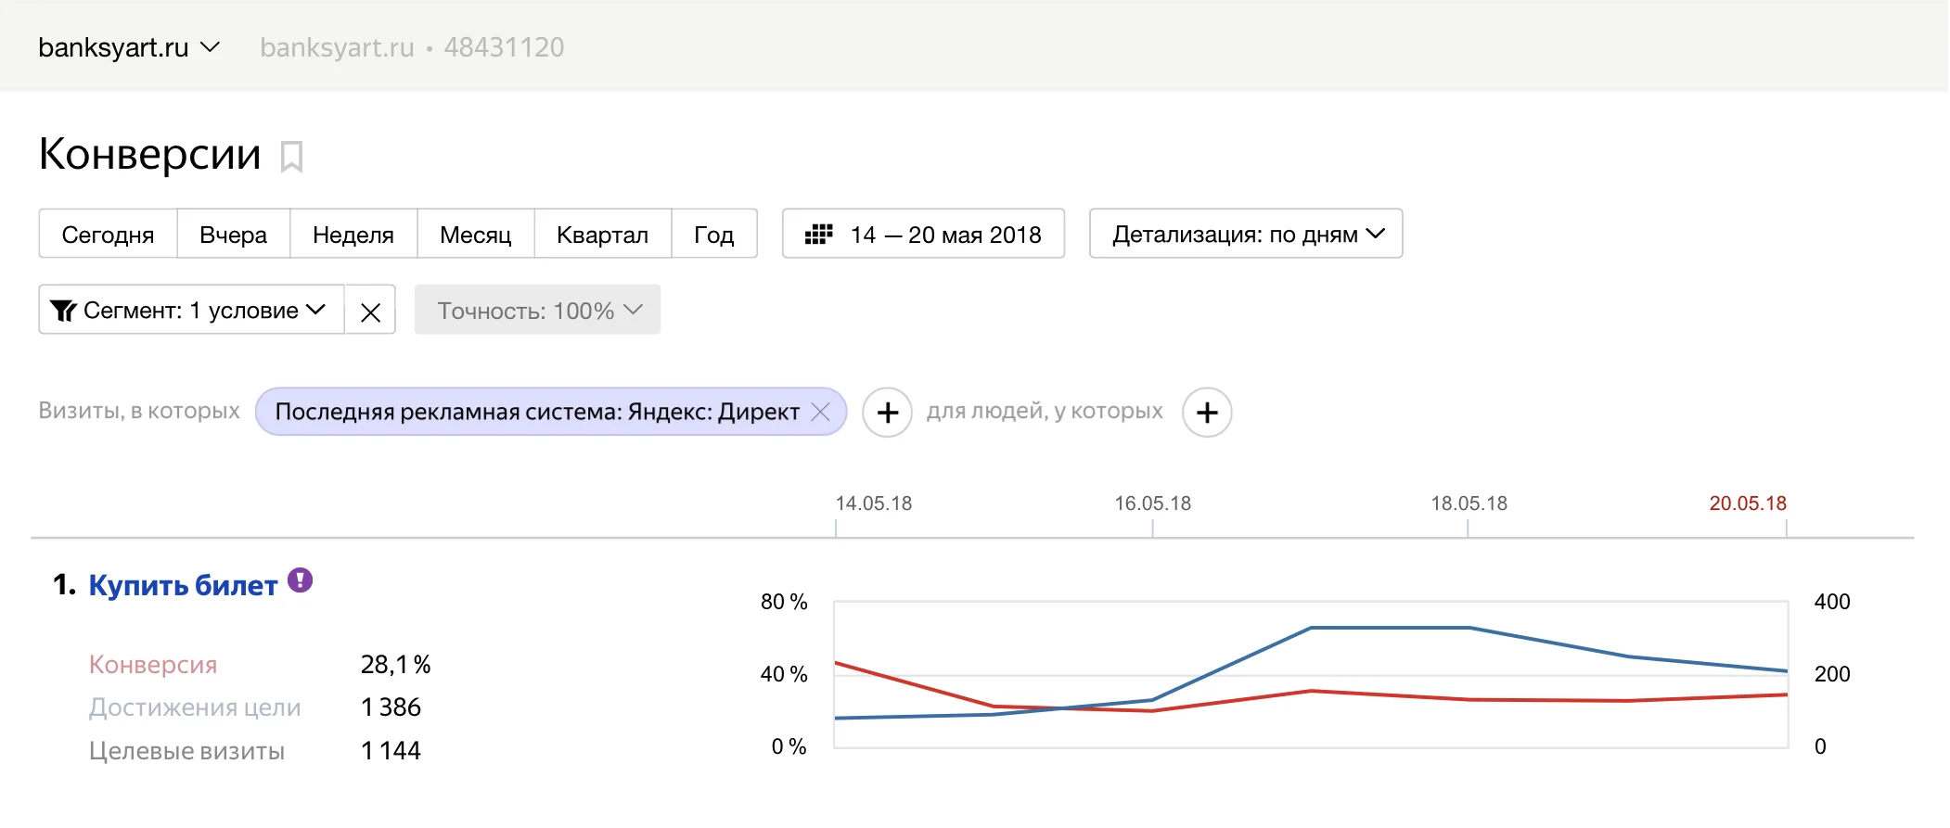
Task: Click the Конверсии page heading
Action: 150,154
